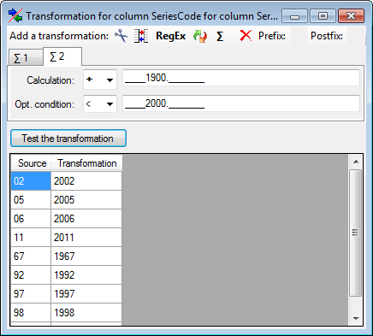This screenshot has width=373, height=336.
Task: Click the Source column header
Action: coord(31,163)
